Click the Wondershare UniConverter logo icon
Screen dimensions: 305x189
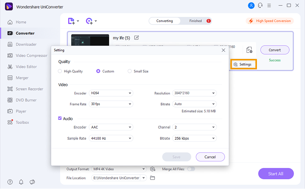[x=9, y=6]
